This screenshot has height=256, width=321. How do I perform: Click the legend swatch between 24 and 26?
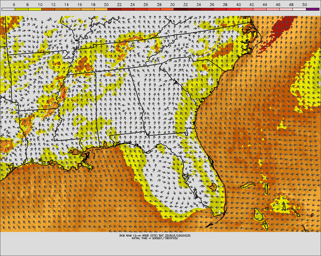pyautogui.click(x=141, y=9)
